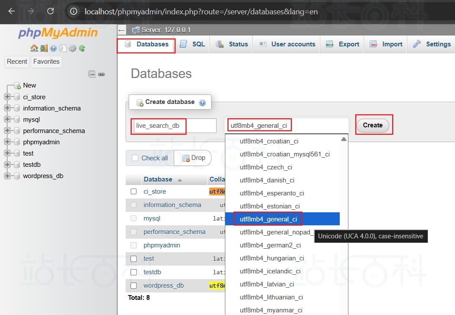455x315 pixels.
Task: Tick the ci_store row checkbox
Action: pyautogui.click(x=133, y=192)
